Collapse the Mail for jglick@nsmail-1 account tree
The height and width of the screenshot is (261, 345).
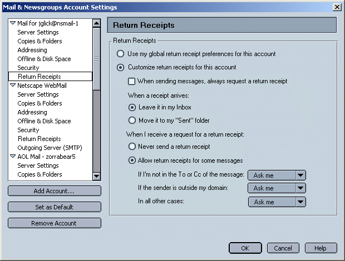(x=13, y=23)
